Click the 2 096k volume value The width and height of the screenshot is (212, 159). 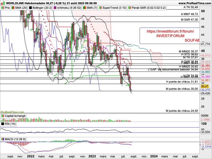pos(206,120)
